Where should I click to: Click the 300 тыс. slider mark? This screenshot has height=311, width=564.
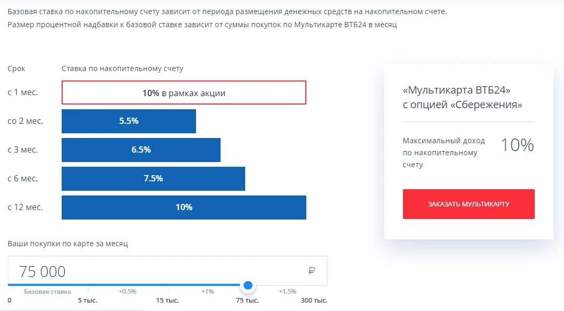pos(314,301)
